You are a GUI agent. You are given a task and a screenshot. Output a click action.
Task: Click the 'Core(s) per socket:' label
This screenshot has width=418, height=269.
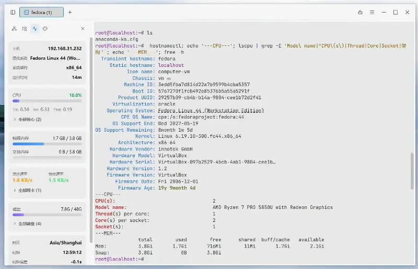point(122,220)
